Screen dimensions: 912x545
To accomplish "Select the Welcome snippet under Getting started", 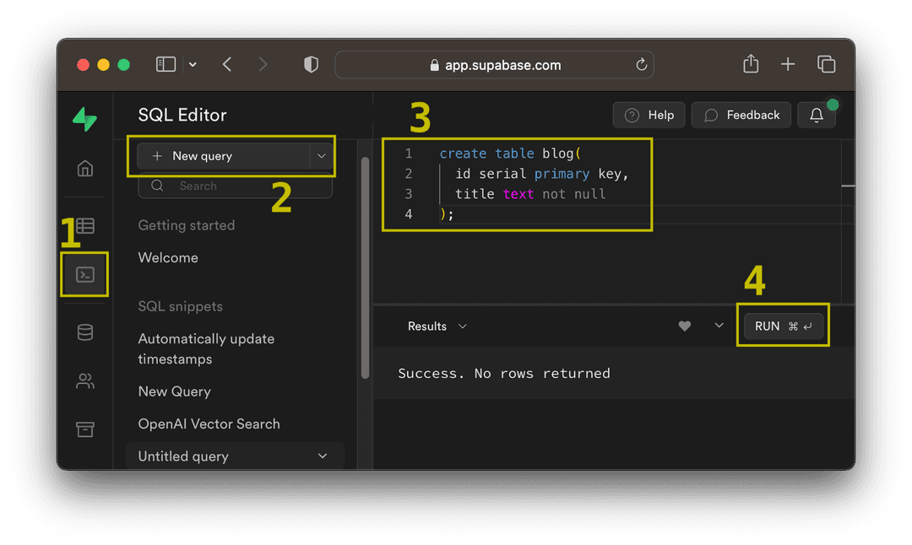I will click(x=168, y=257).
